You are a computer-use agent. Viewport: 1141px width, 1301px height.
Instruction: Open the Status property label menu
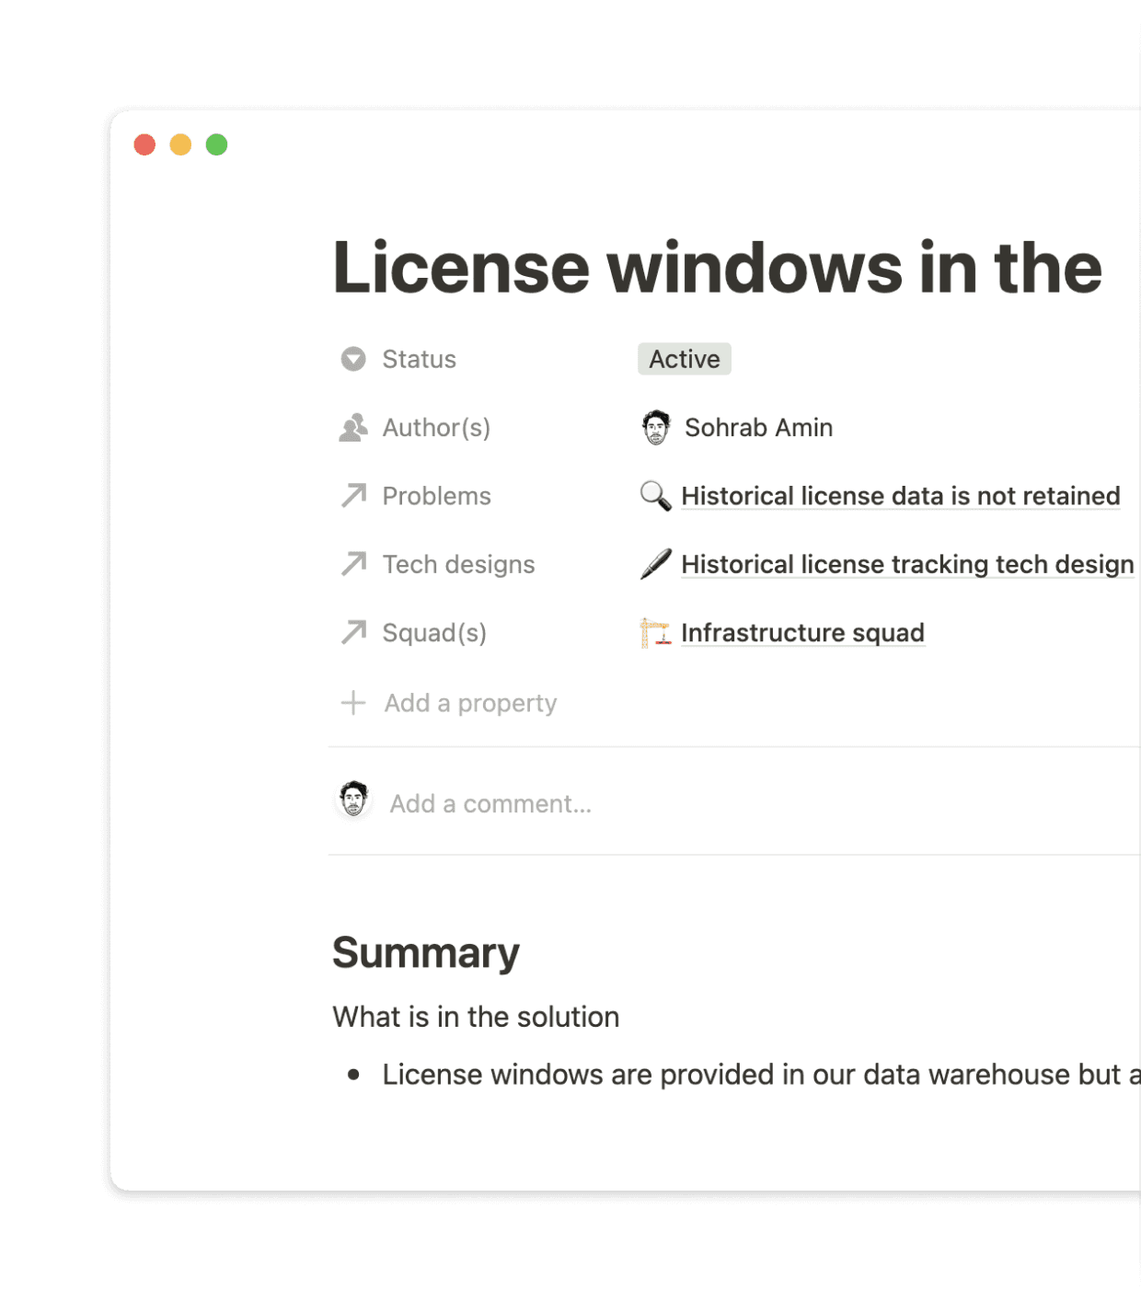pyautogui.click(x=419, y=359)
